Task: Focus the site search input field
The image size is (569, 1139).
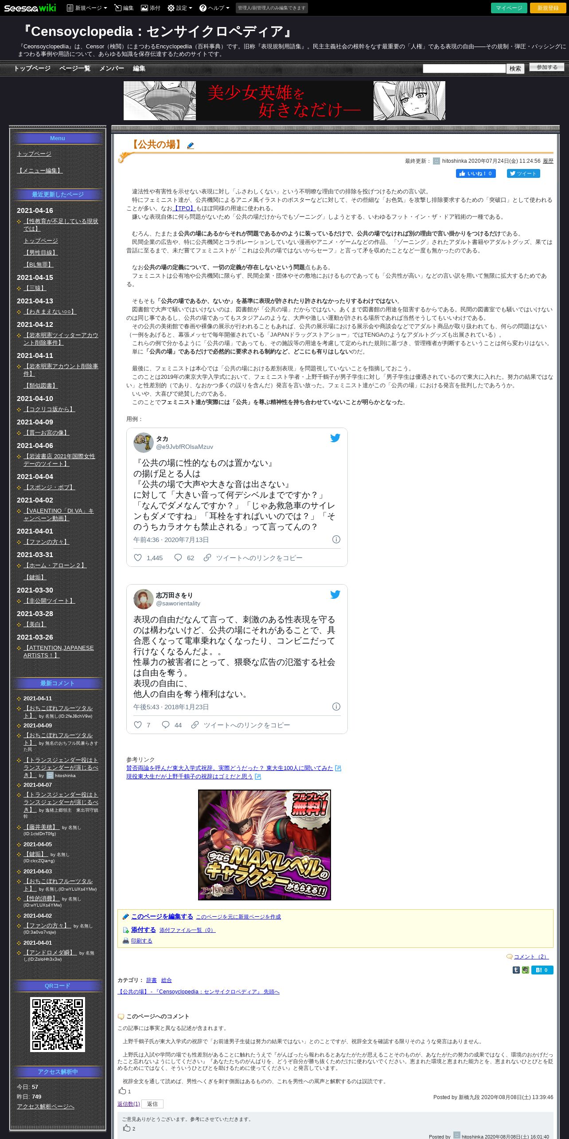Action: [x=464, y=68]
